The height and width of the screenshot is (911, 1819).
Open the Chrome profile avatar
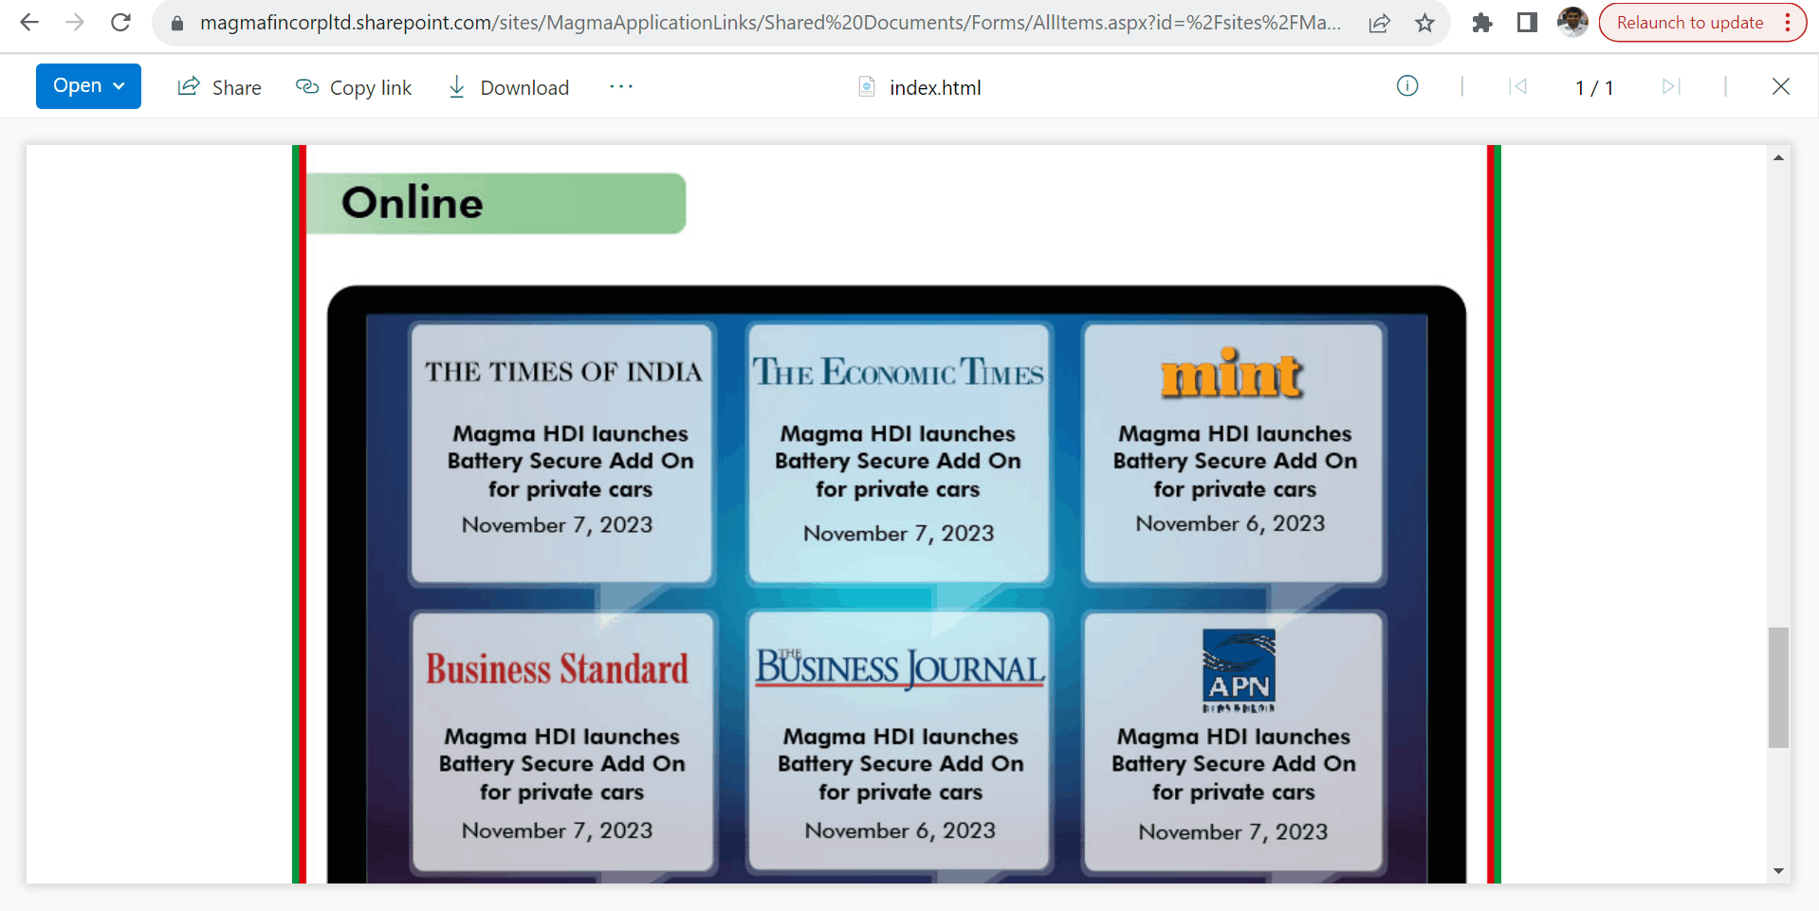click(1572, 22)
